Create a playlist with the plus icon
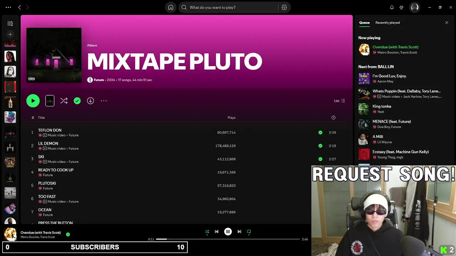The height and width of the screenshot is (256, 456). (x=10, y=34)
